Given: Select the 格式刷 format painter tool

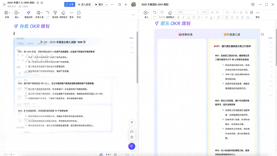Looking at the screenshot, I should [55, 13].
